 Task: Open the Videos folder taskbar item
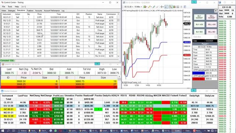[22, 131]
